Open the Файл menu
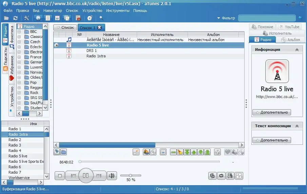Image resolution: width=307 pixels, height=194 pixels. (x=8, y=11)
